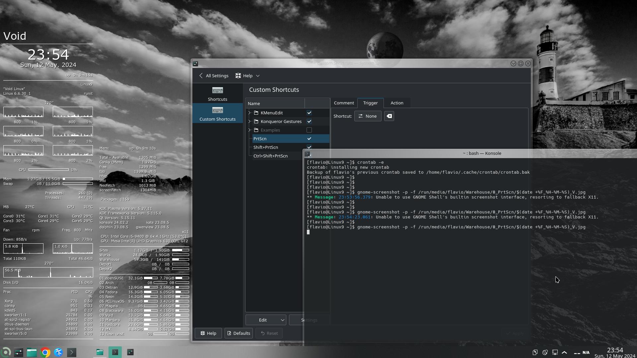This screenshot has width=637, height=358.
Task: Switch to the Comment tab
Action: [344, 103]
